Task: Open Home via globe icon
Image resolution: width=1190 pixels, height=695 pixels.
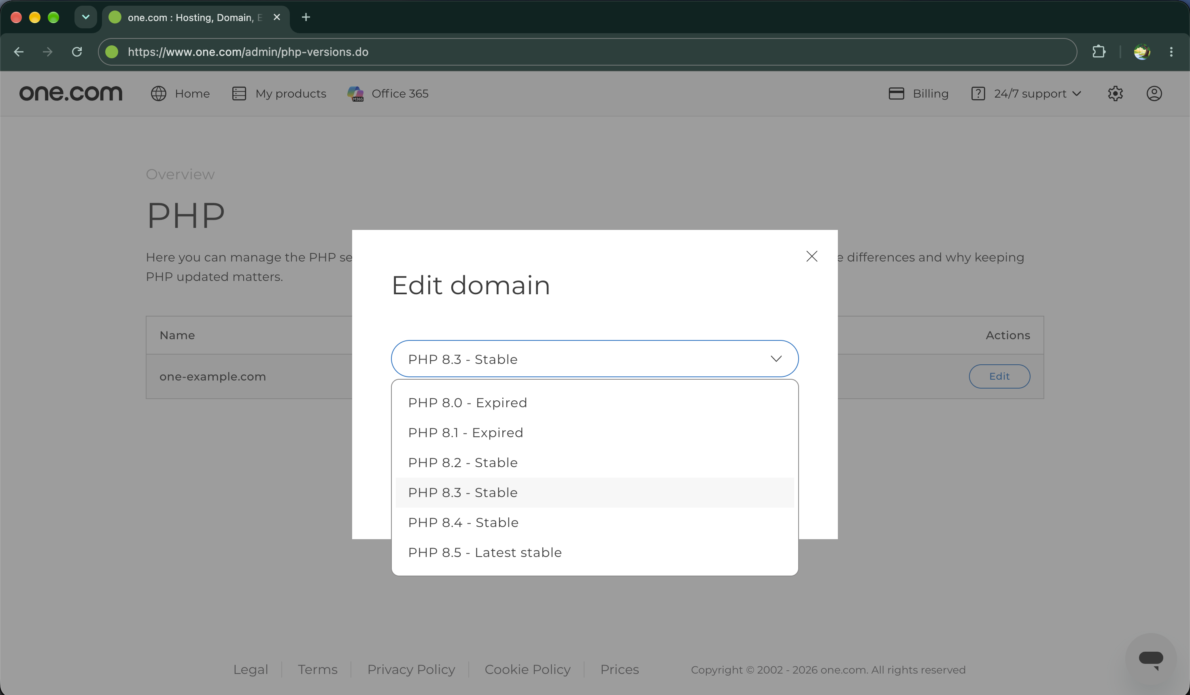Action: point(159,94)
